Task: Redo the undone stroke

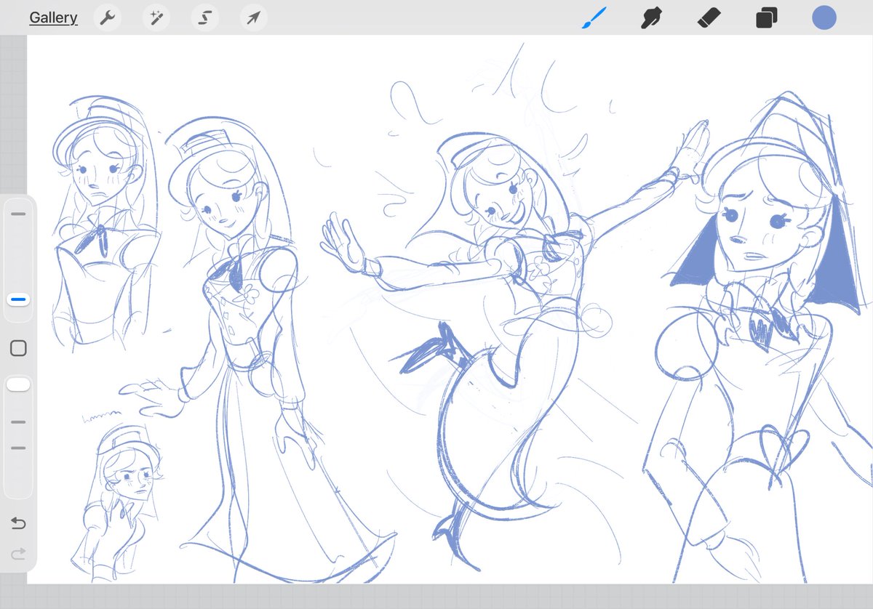Action: (x=18, y=554)
